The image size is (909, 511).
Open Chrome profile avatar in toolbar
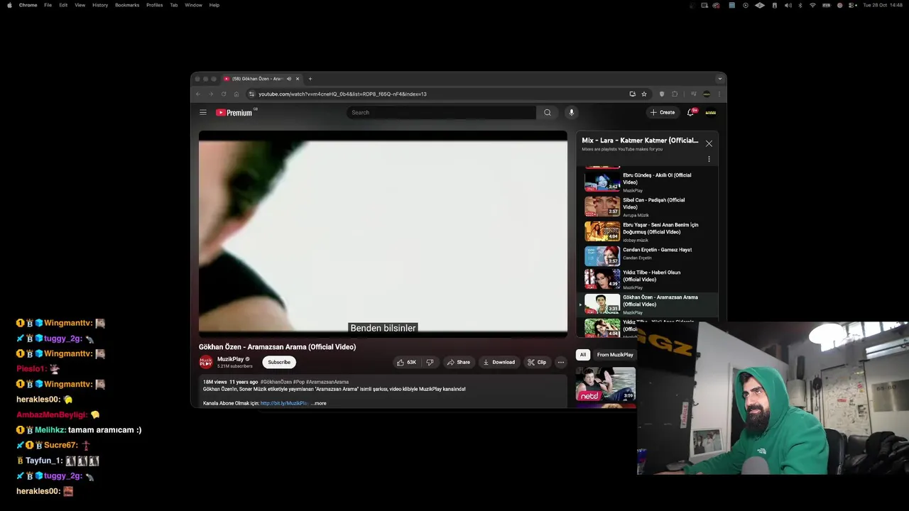point(707,94)
